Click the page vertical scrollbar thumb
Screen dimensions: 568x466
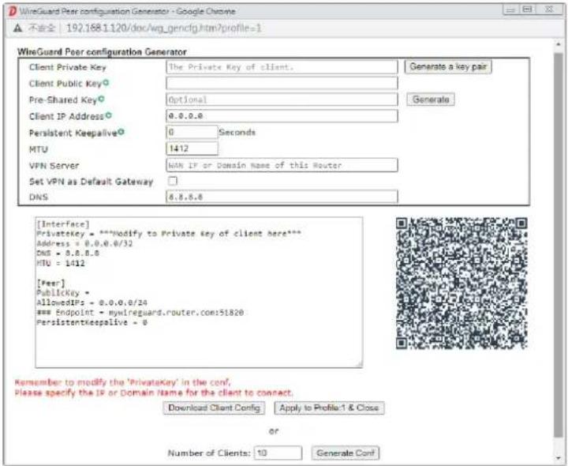[x=559, y=245]
